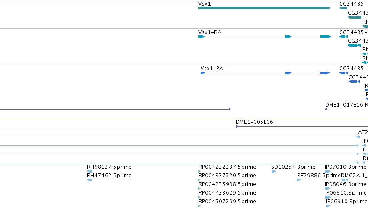
Task: Select the RH47462.5prime EST arrow
Action: [89, 180]
